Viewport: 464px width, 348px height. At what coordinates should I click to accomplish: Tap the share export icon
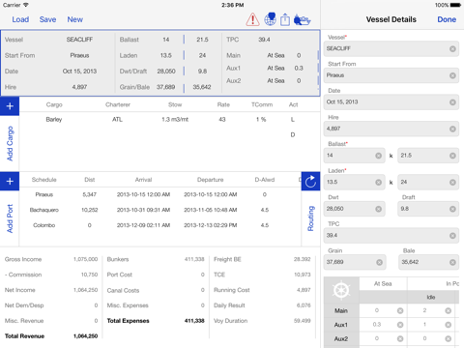(x=285, y=19)
